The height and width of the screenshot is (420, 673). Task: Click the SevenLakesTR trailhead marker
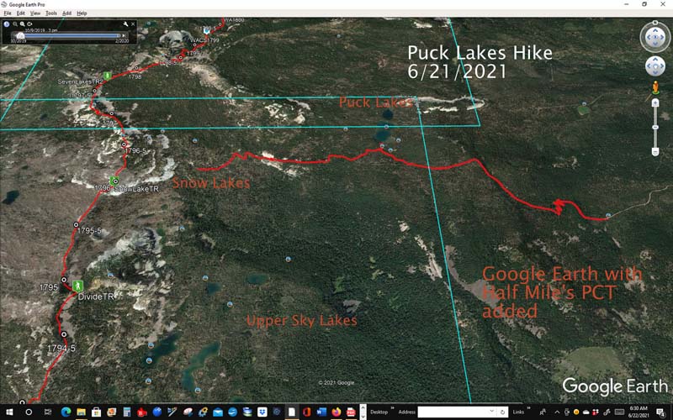pyautogui.click(x=106, y=76)
